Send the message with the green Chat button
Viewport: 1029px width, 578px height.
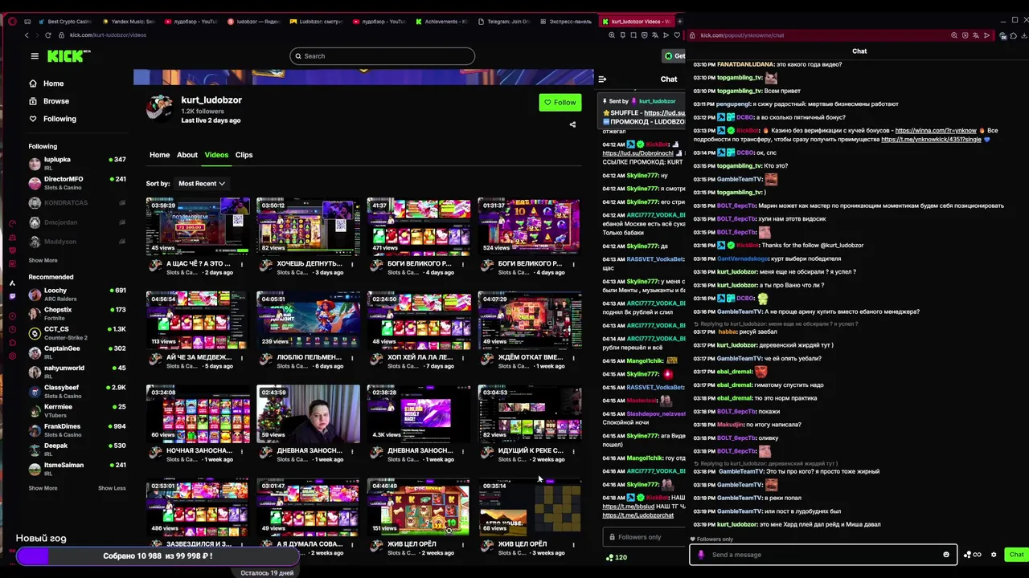tap(1016, 555)
